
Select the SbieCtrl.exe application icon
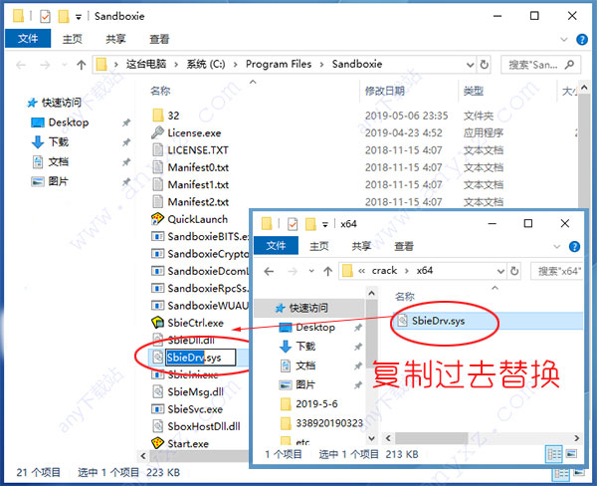(157, 323)
